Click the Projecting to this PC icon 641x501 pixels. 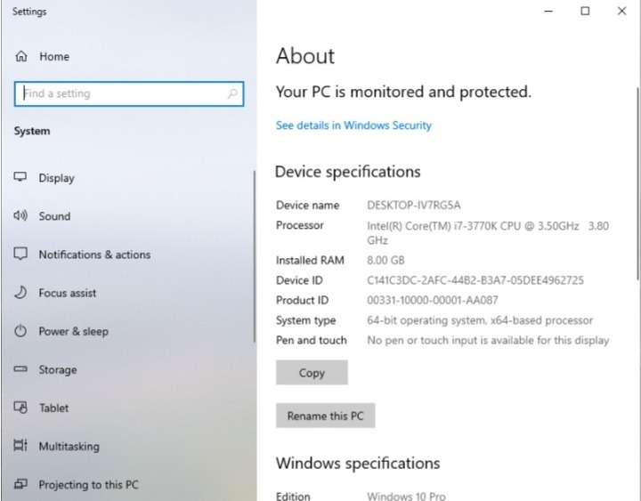(x=21, y=485)
